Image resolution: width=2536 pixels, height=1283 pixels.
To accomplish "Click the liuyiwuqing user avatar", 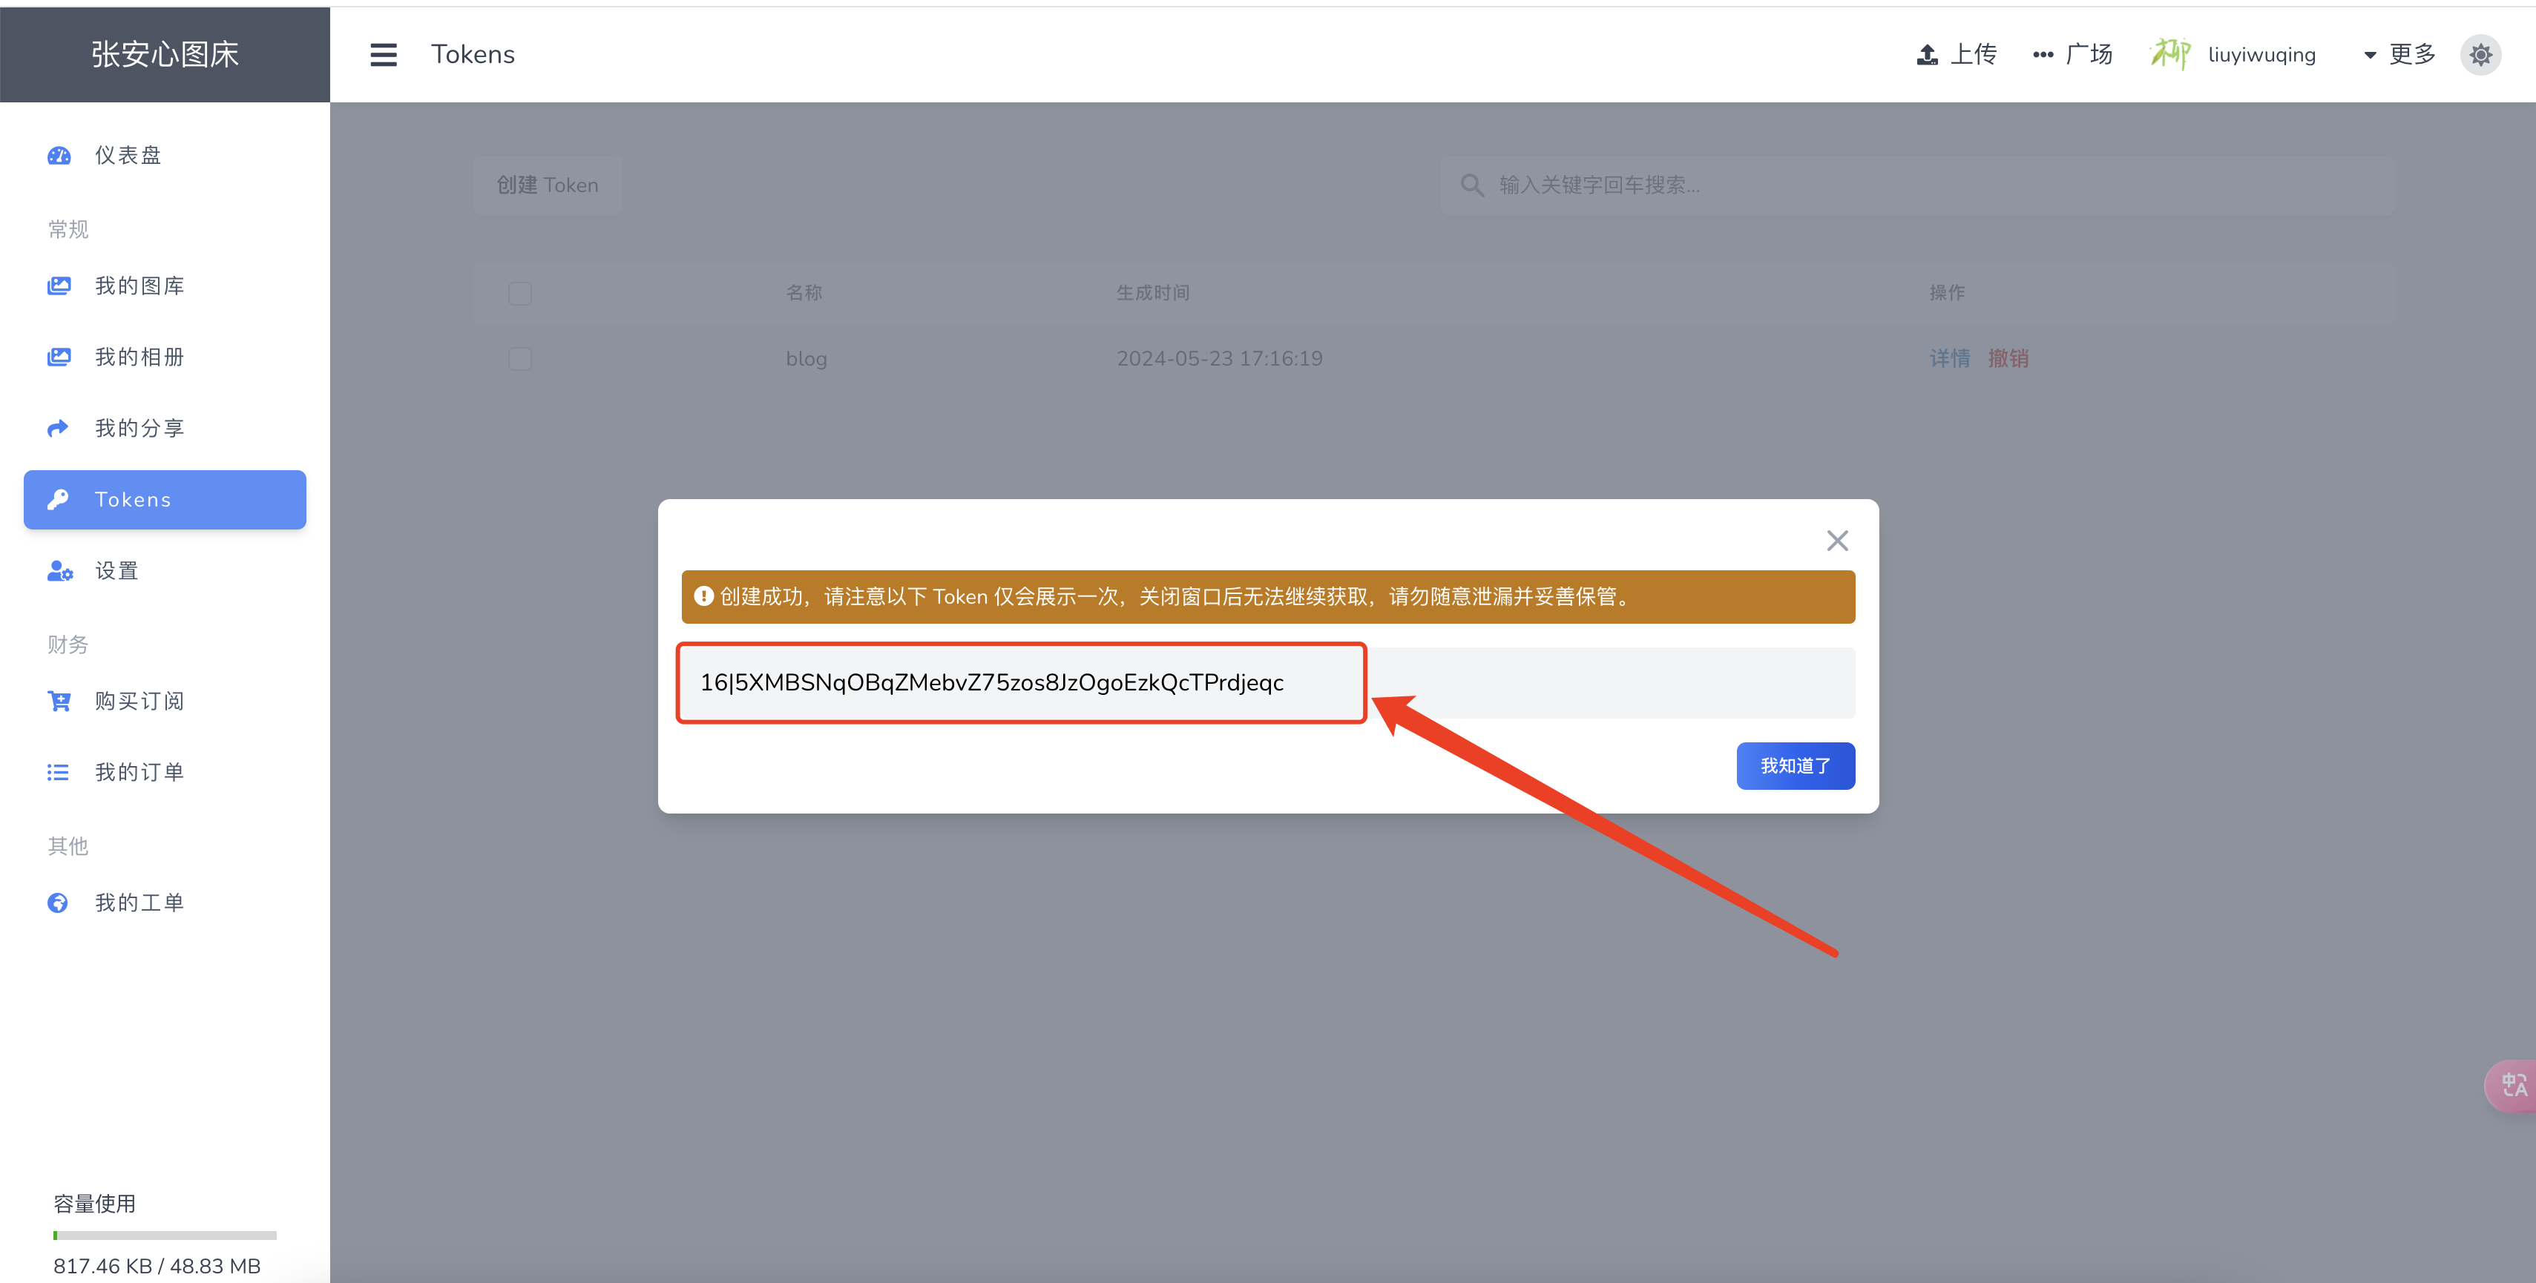I will click(x=2169, y=54).
